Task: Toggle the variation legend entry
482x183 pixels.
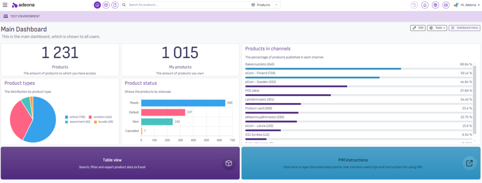Action: tap(100, 117)
